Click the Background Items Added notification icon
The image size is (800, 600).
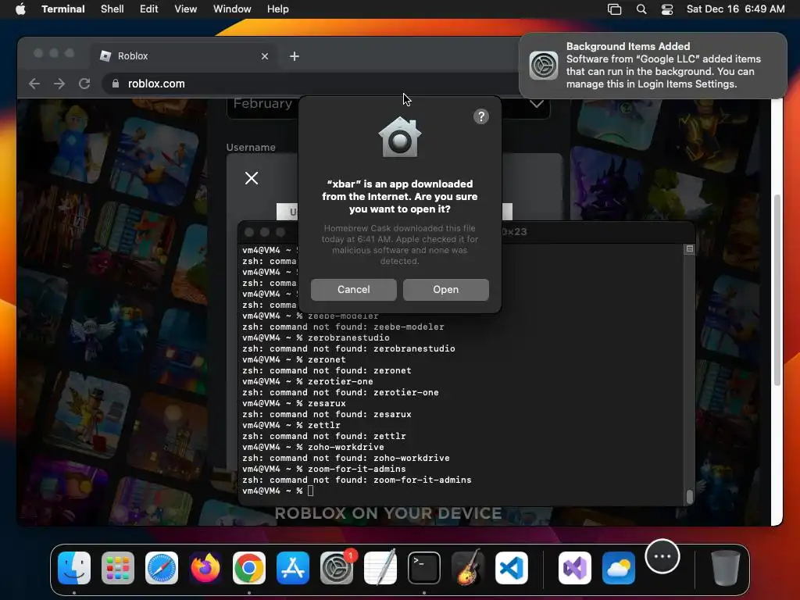(x=544, y=66)
